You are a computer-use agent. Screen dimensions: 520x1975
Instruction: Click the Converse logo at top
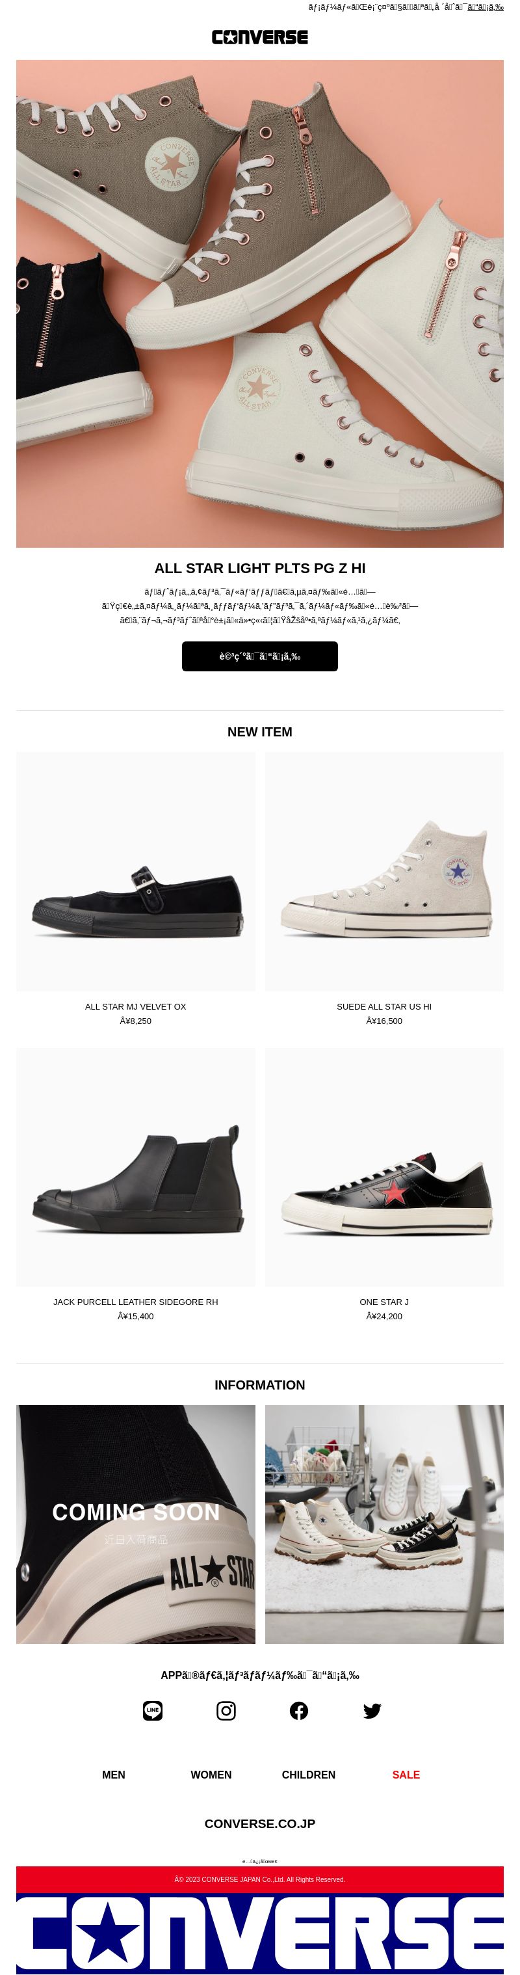[x=259, y=37]
